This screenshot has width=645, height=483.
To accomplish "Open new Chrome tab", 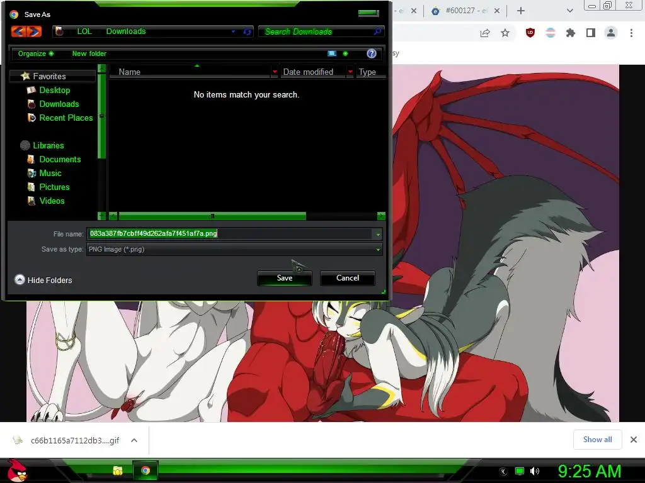I will [x=521, y=11].
